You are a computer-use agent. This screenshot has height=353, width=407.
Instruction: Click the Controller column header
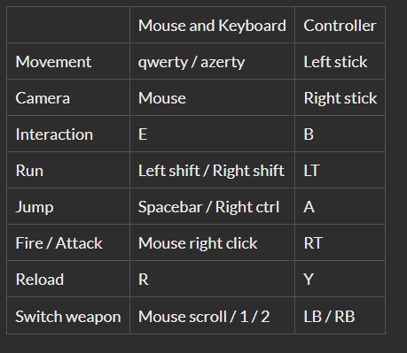pyautogui.click(x=340, y=26)
